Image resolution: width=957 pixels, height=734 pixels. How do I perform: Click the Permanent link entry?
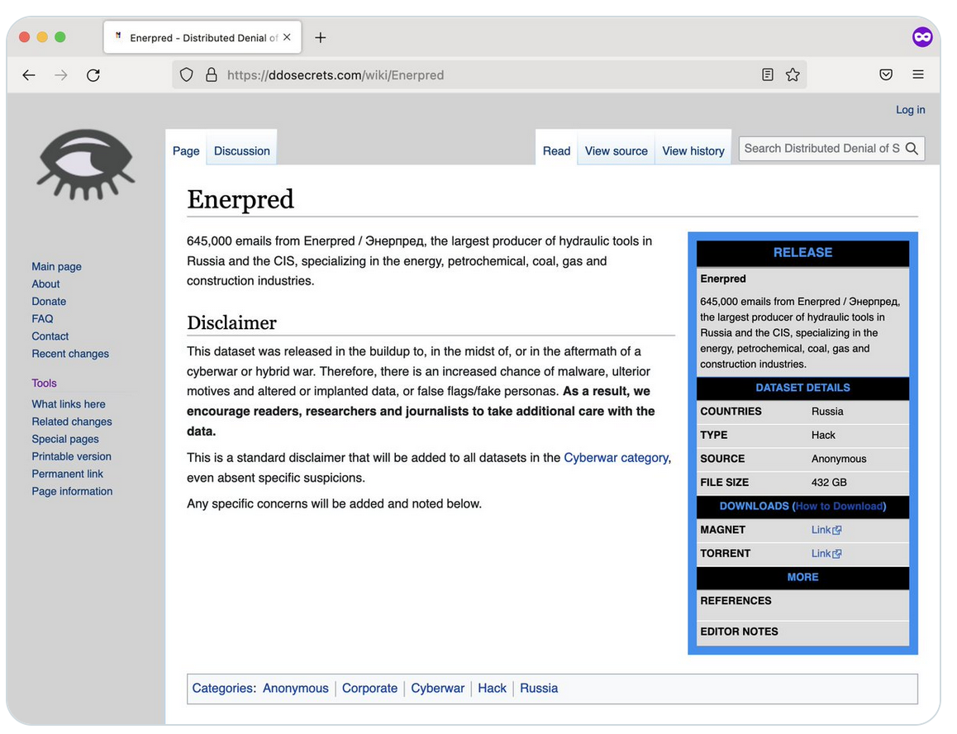pos(67,474)
